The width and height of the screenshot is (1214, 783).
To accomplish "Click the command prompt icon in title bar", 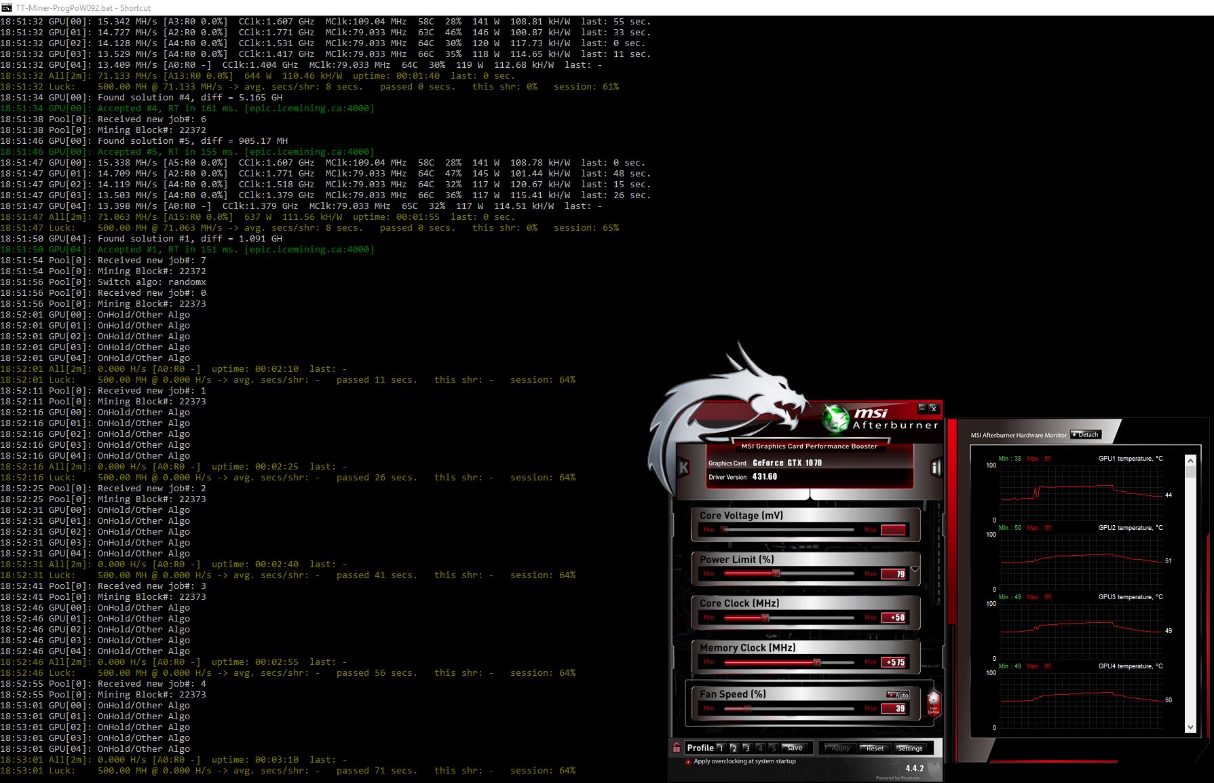I will 6,7.
